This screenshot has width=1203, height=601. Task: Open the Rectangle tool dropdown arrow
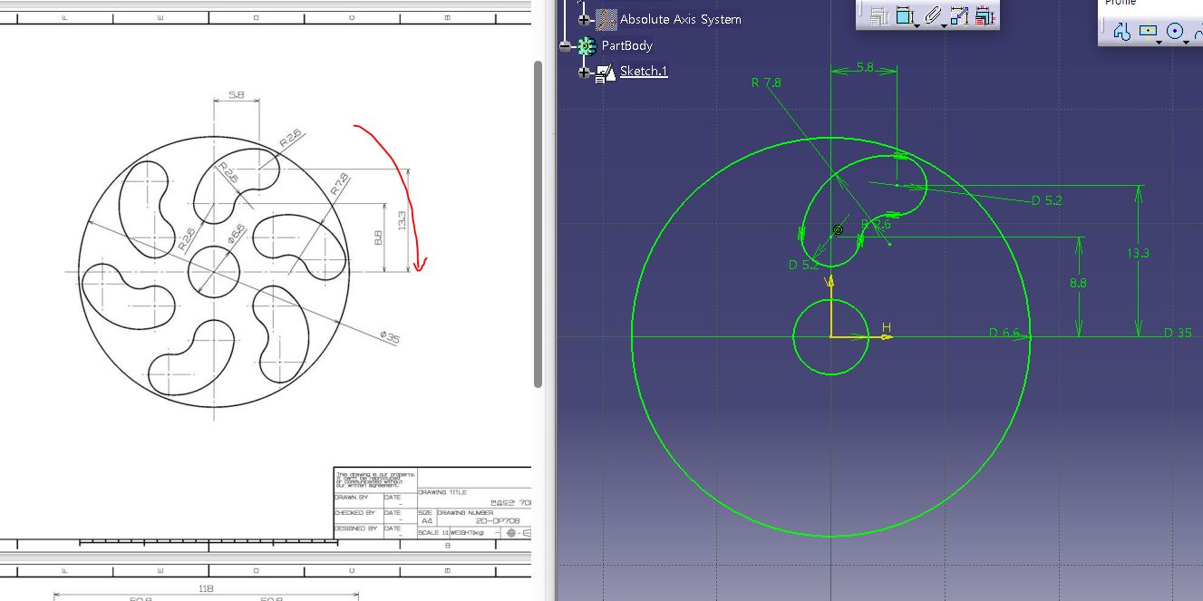click(1159, 41)
